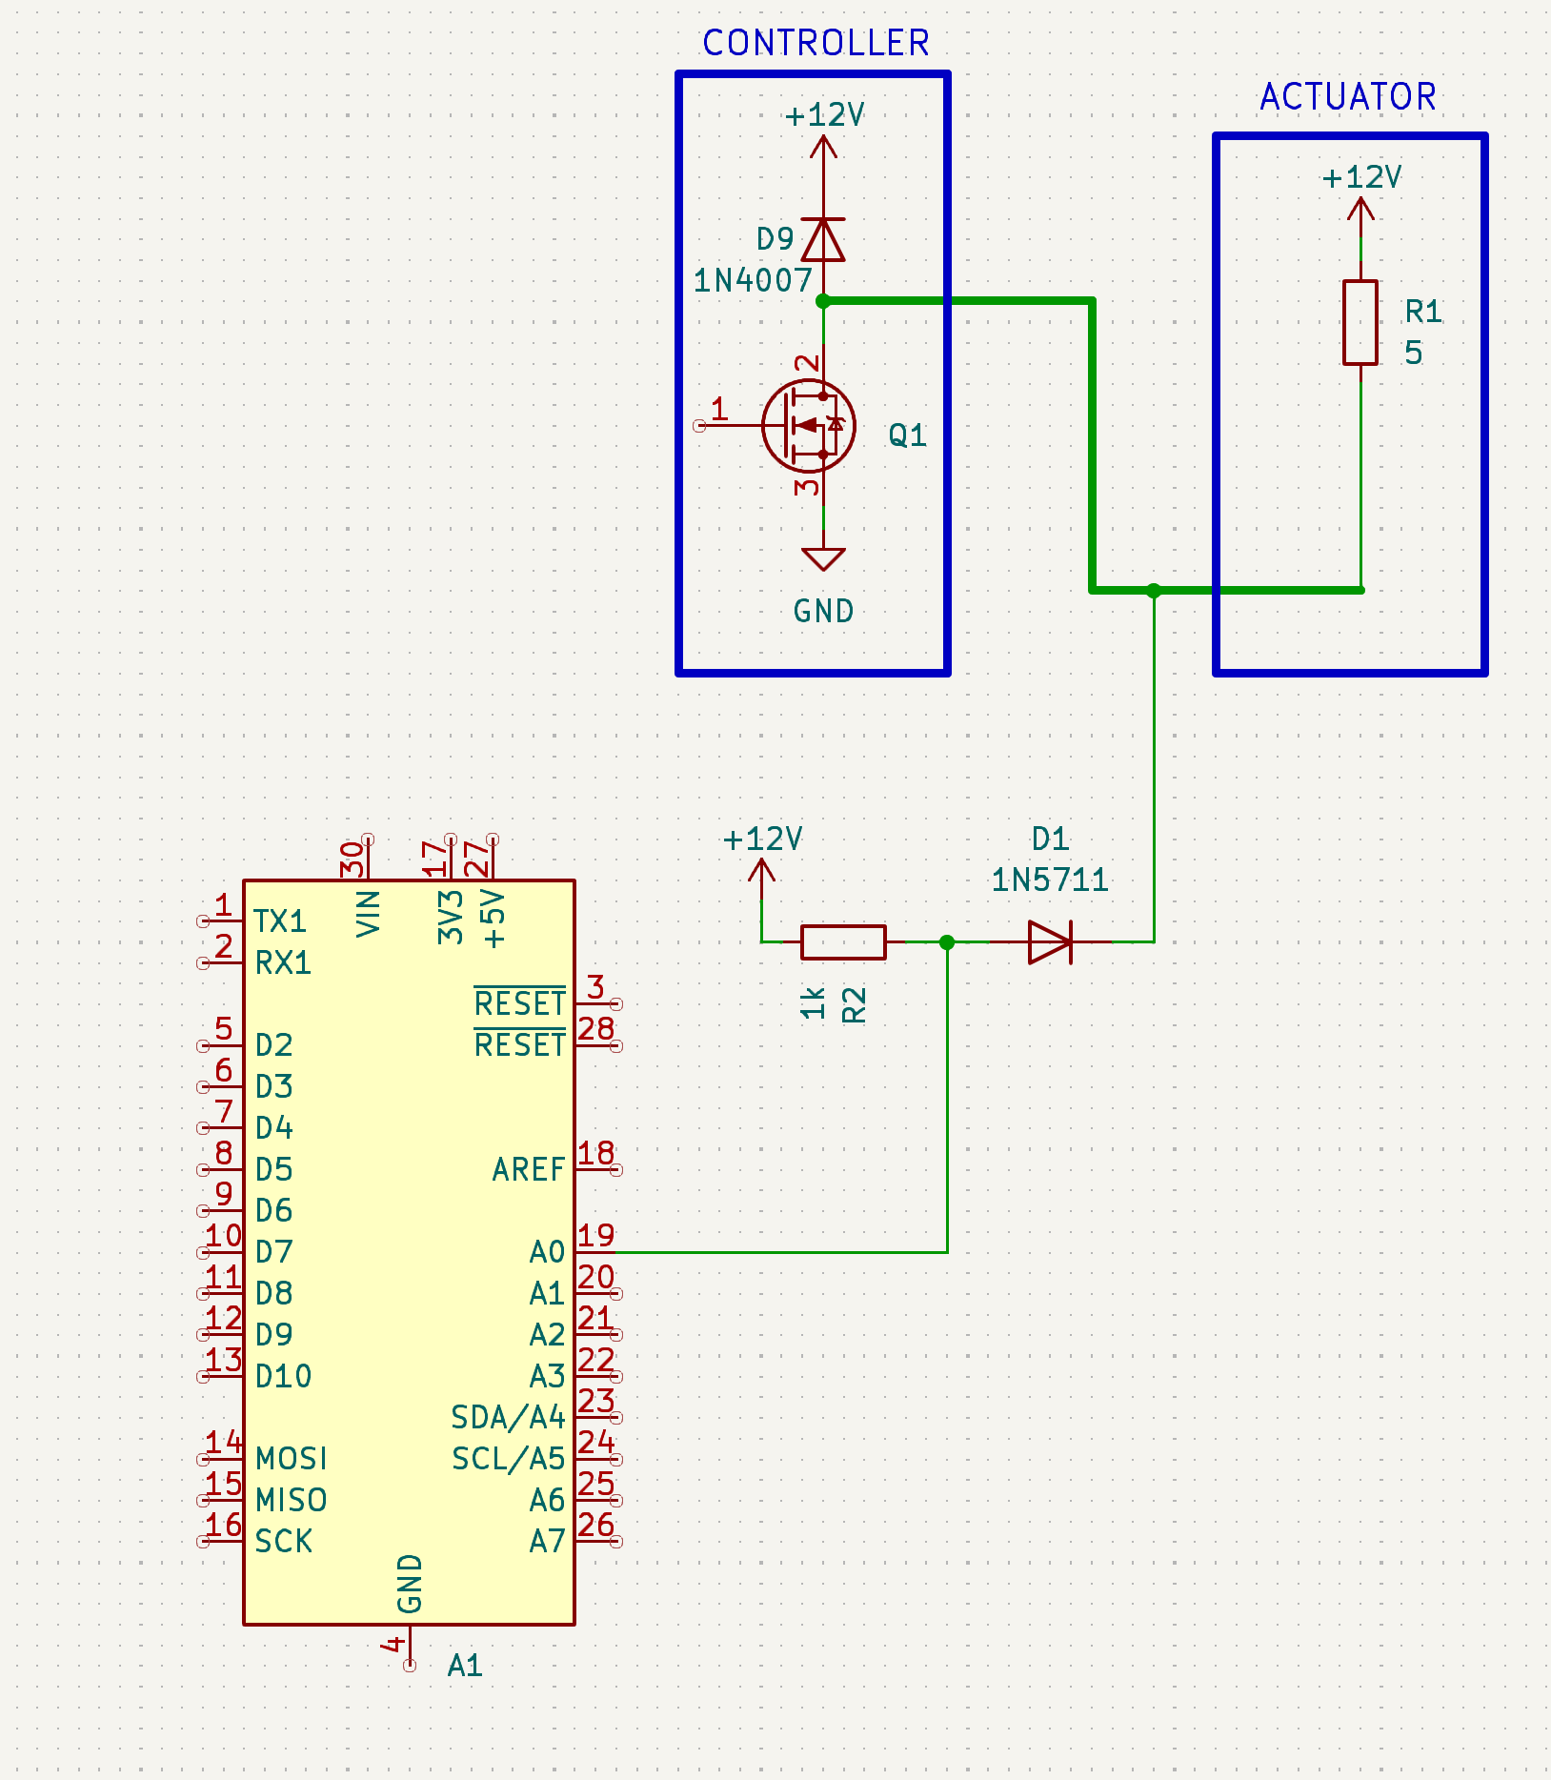Image resolution: width=1551 pixels, height=1780 pixels.
Task: Click the SCL/A5 pin name
Action: (509, 1458)
